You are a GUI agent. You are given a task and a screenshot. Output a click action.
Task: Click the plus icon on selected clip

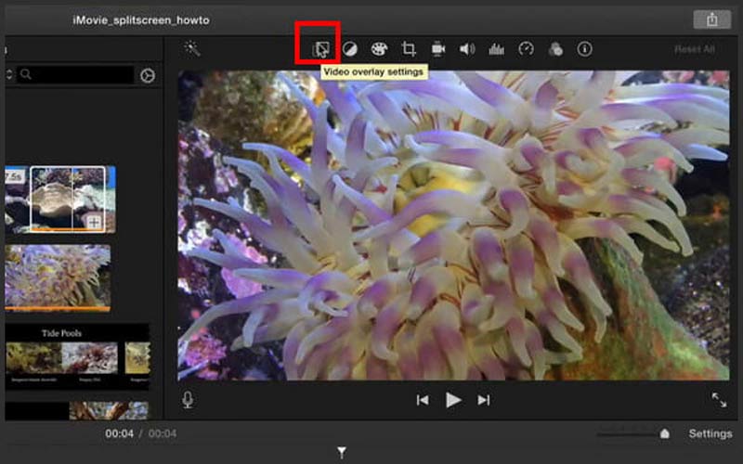[95, 222]
